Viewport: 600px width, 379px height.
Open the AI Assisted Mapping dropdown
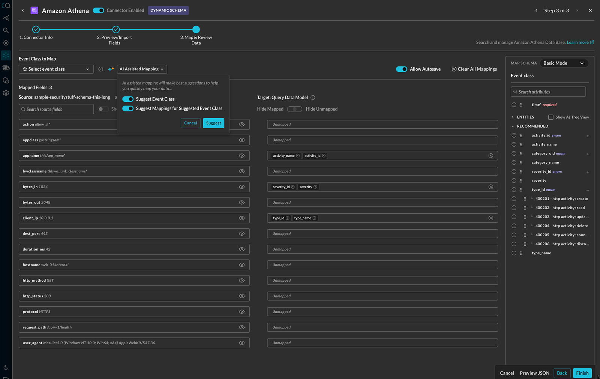pyautogui.click(x=142, y=69)
